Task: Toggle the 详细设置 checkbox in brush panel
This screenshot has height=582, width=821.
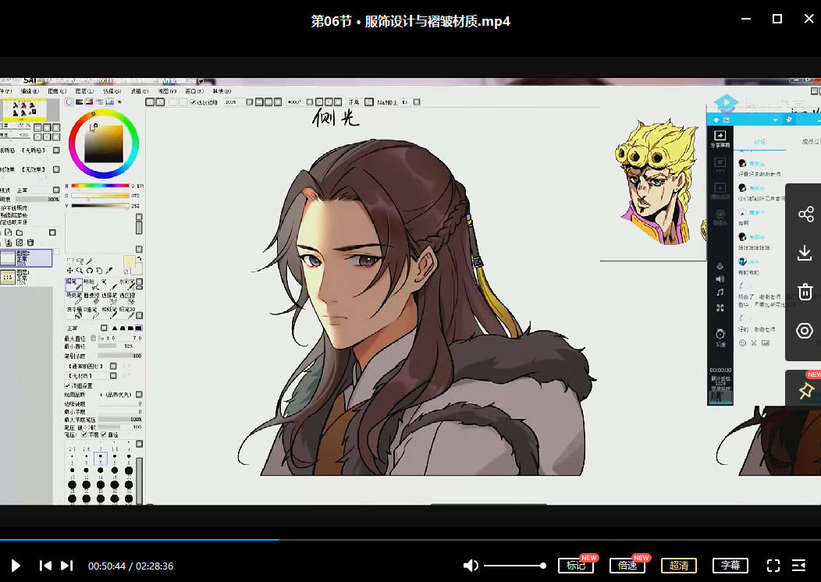Action: tap(67, 386)
